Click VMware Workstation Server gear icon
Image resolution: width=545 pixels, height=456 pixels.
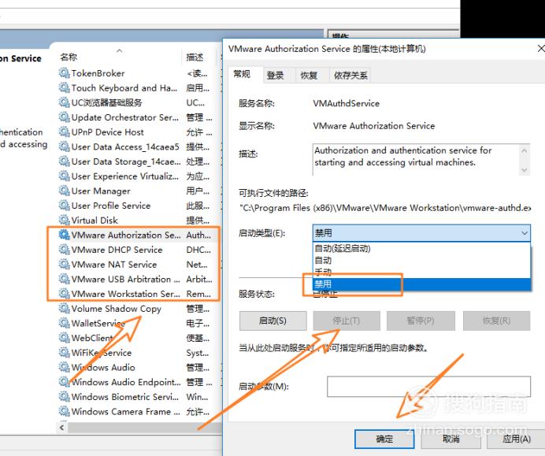click(x=64, y=293)
